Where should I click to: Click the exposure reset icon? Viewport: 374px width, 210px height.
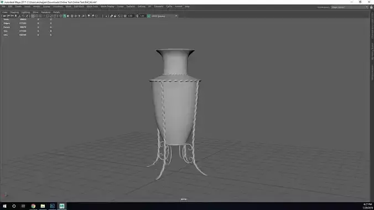125,16
